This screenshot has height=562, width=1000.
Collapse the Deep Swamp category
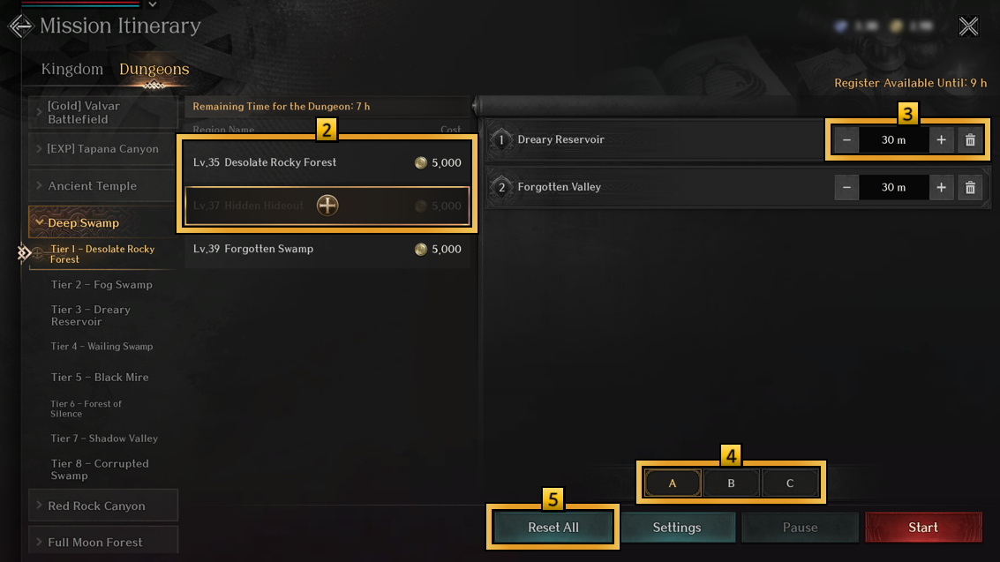click(103, 222)
